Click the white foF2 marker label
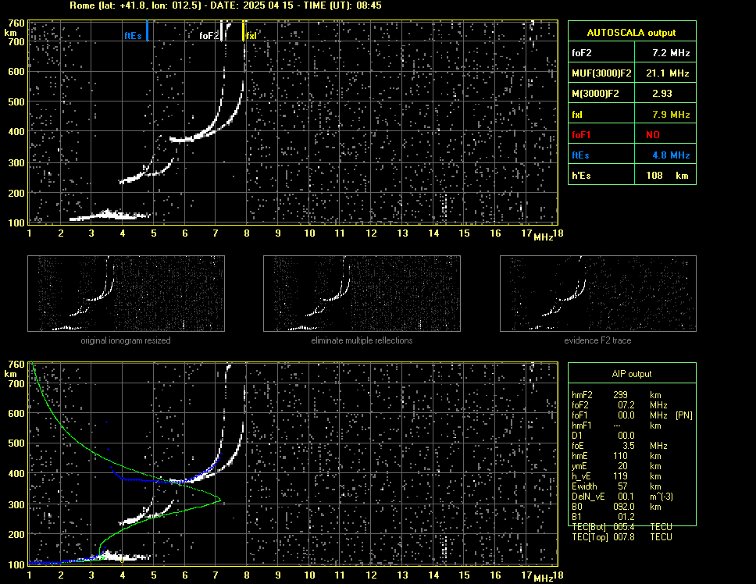 coord(209,36)
